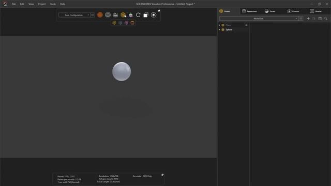Open the Model Set dropdown
Viewport: 331px width, 186px height.
259,19
